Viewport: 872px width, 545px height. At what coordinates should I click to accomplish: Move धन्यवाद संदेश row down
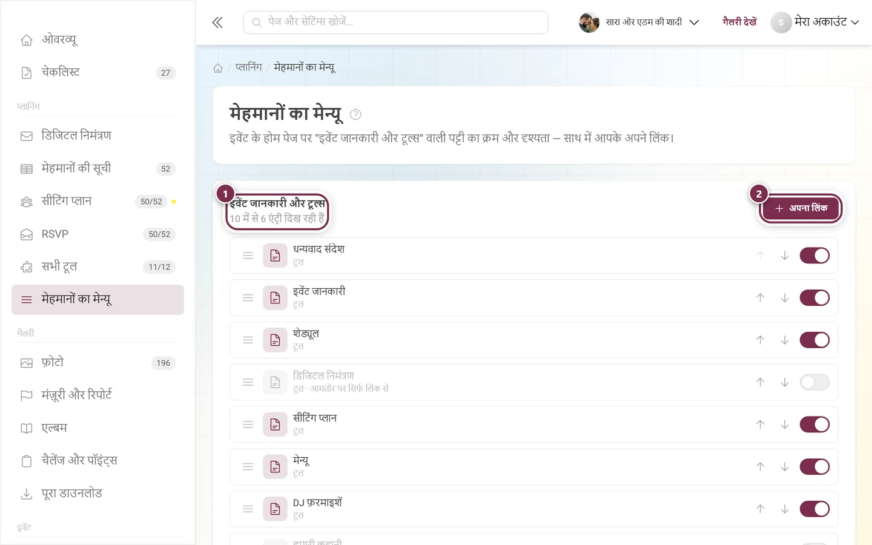point(784,256)
